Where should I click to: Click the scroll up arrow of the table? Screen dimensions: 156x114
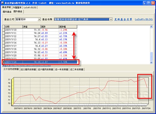pos(151,27)
